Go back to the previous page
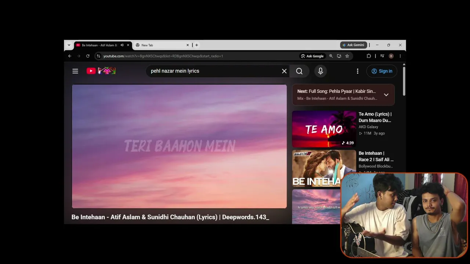470x264 pixels. pos(70,56)
